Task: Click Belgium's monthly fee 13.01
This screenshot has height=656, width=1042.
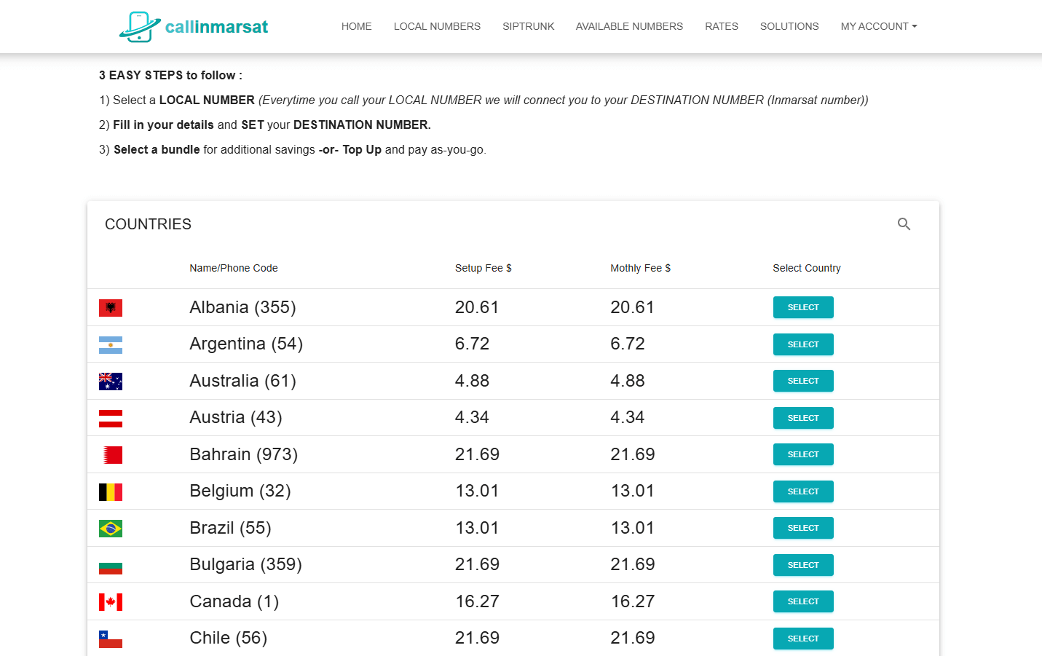Action: pos(633,491)
